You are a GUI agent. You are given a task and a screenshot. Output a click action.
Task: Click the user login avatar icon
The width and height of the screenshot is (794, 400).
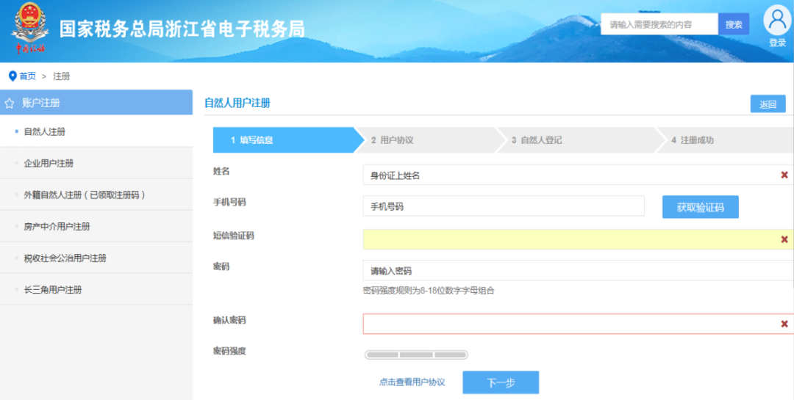point(777,21)
